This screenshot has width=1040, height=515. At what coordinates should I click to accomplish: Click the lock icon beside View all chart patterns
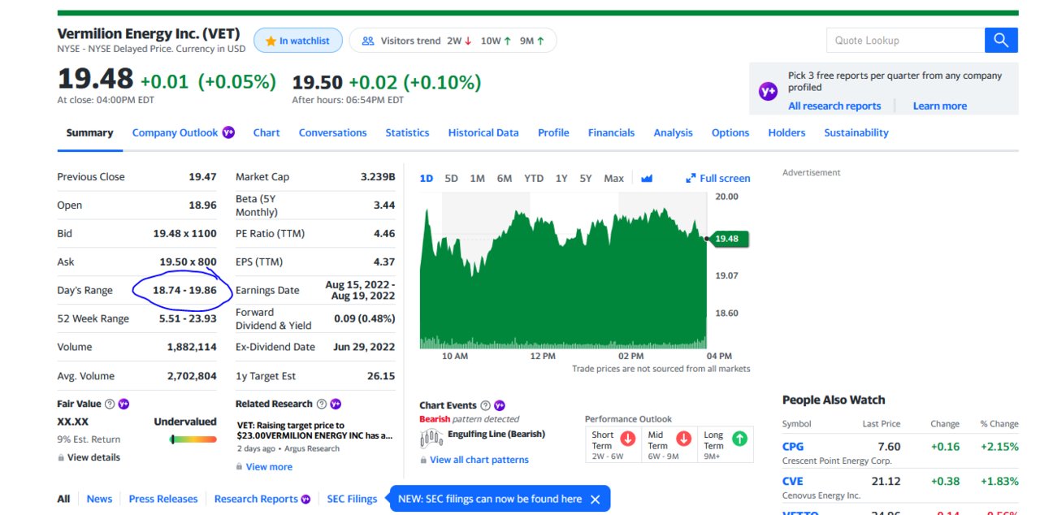423,461
